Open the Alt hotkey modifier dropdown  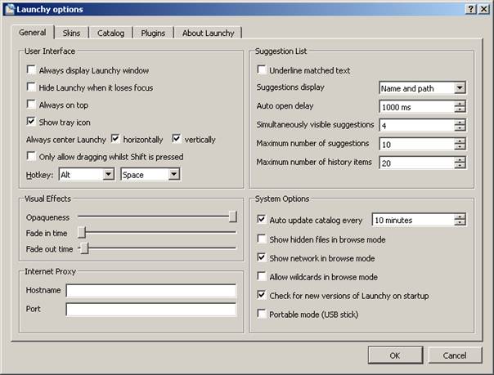coord(108,174)
